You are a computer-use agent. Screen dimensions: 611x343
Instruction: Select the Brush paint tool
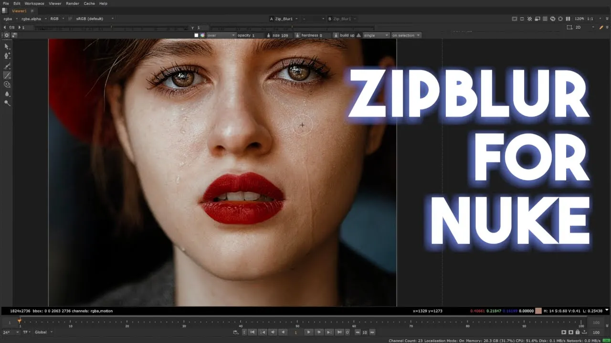(7, 75)
